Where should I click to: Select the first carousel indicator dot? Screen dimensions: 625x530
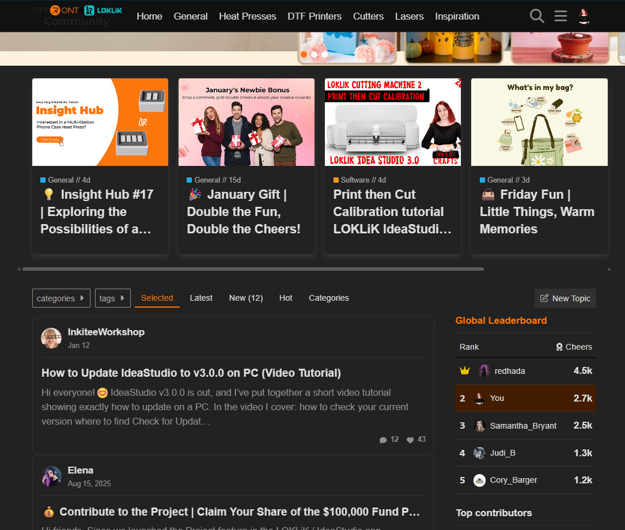pyautogui.click(x=304, y=54)
